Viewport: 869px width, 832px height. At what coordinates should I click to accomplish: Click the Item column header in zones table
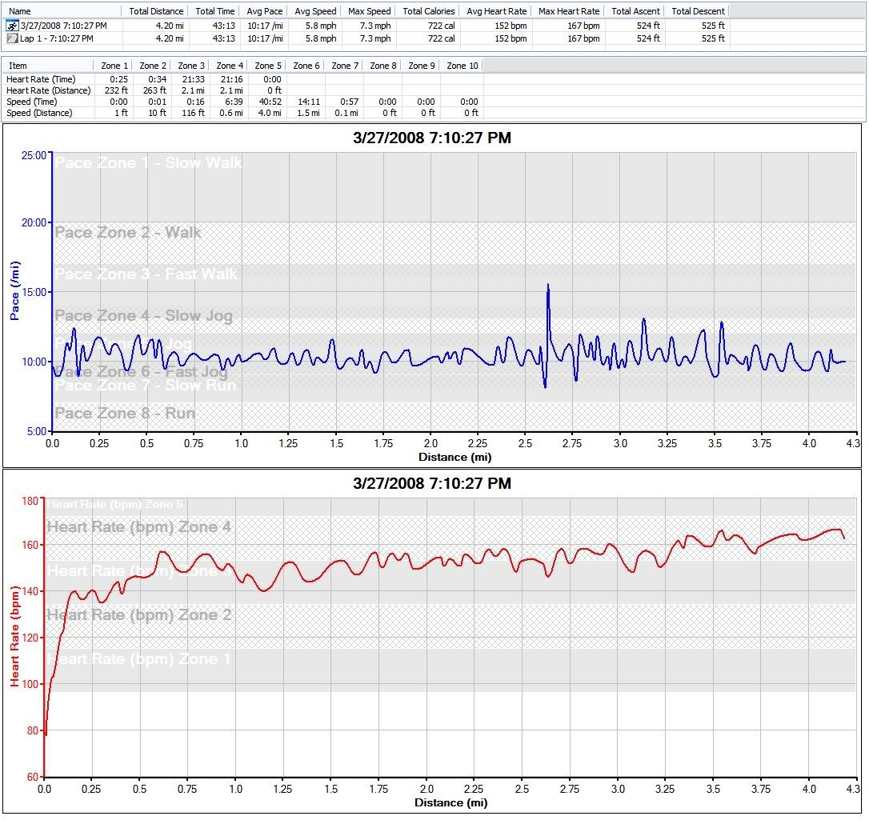pos(18,66)
